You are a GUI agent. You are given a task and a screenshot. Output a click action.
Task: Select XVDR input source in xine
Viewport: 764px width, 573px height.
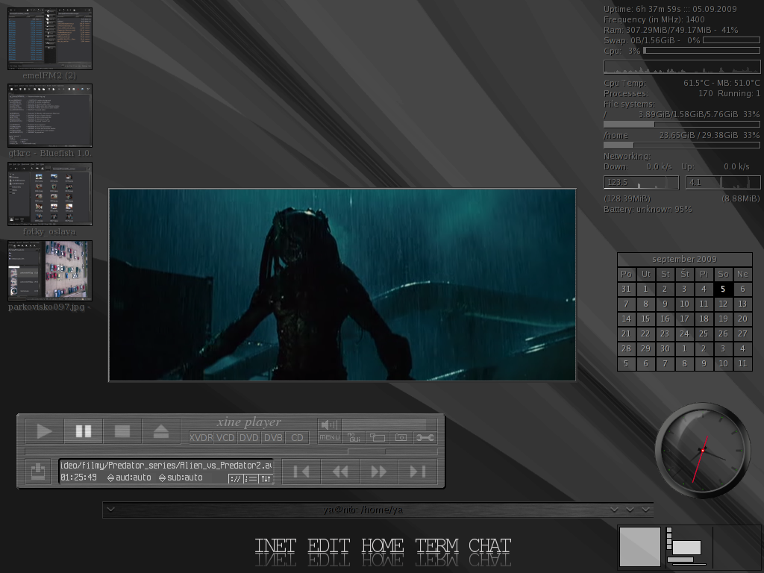(x=201, y=437)
